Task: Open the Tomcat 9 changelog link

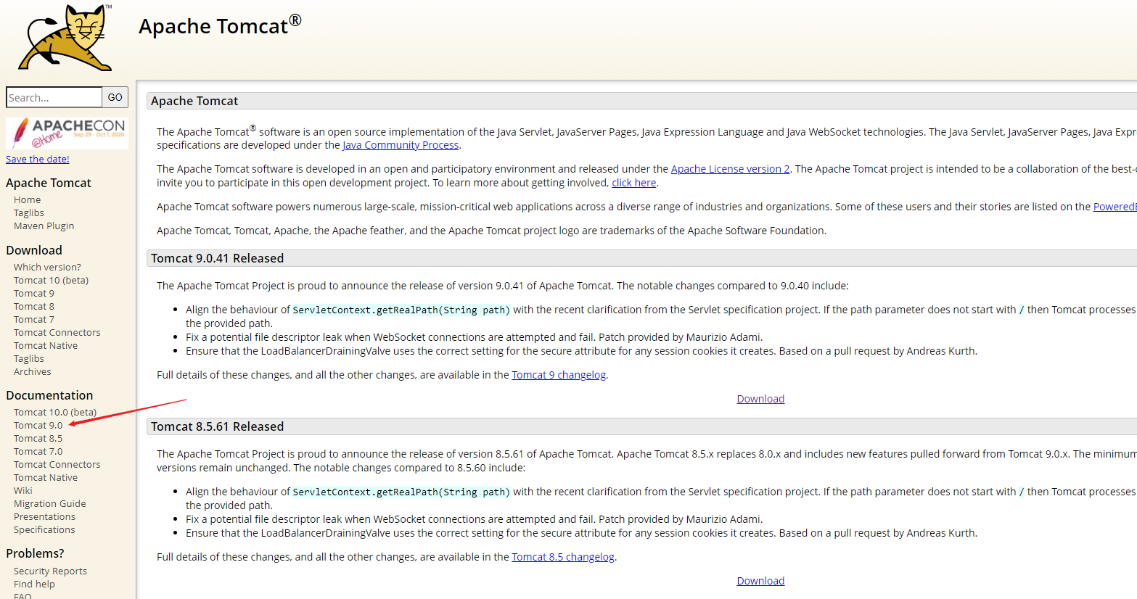Action: (x=559, y=375)
